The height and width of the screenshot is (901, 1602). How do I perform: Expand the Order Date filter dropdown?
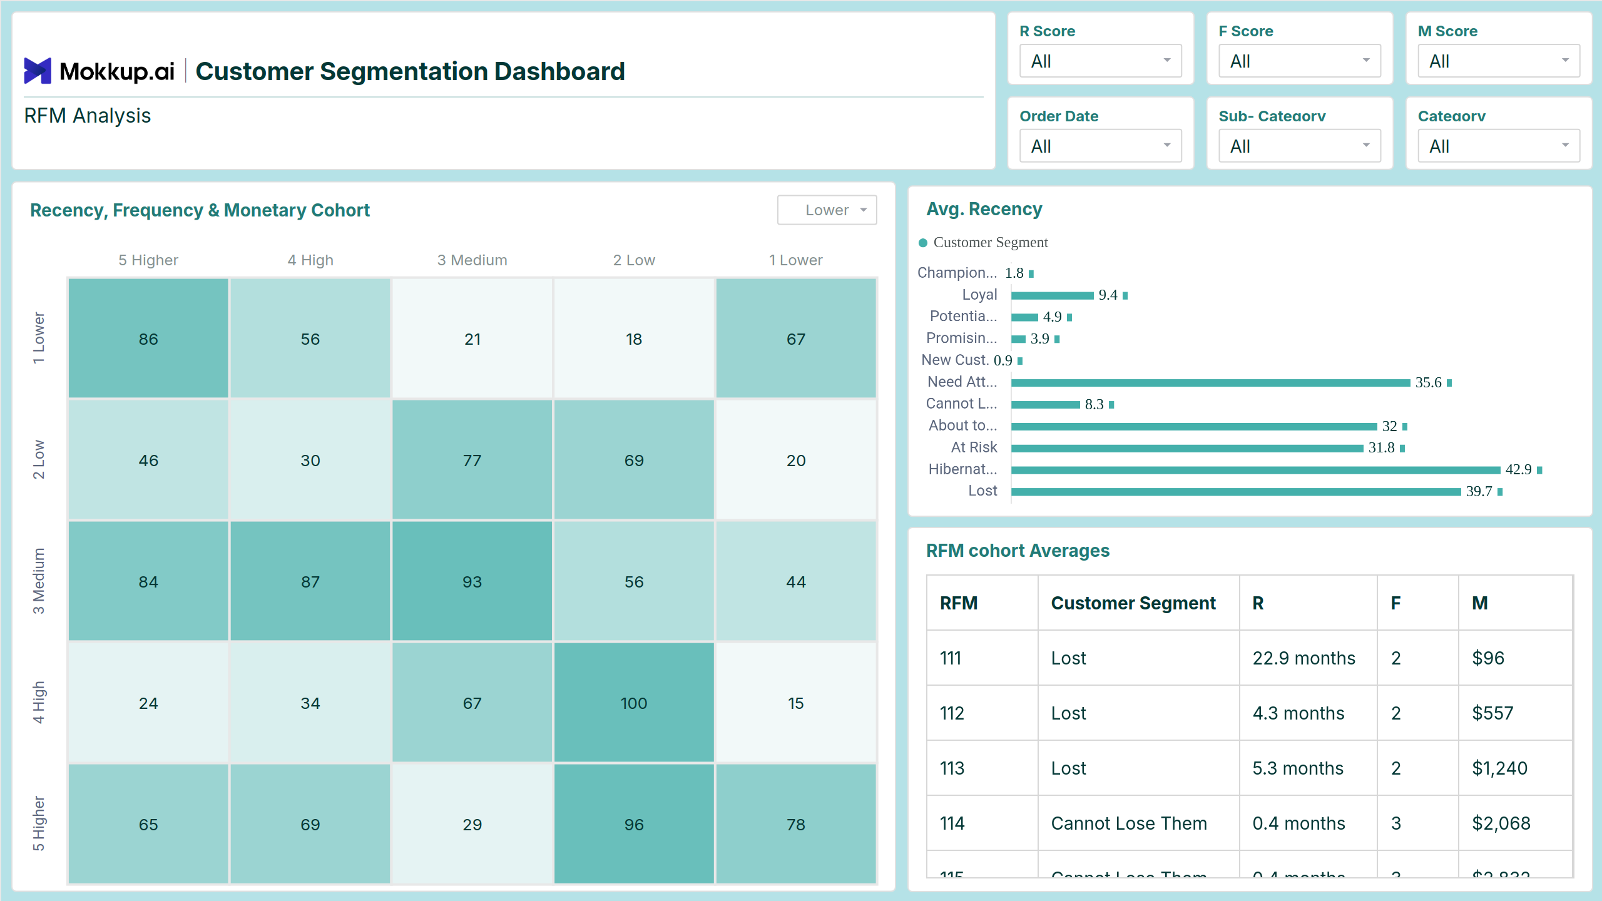point(1100,146)
